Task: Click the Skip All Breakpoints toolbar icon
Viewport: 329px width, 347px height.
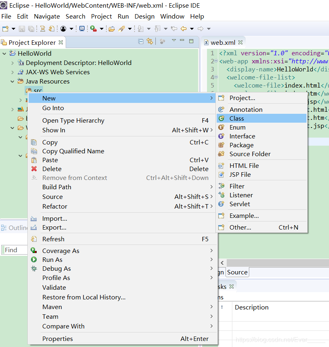Action: [x=42, y=29]
